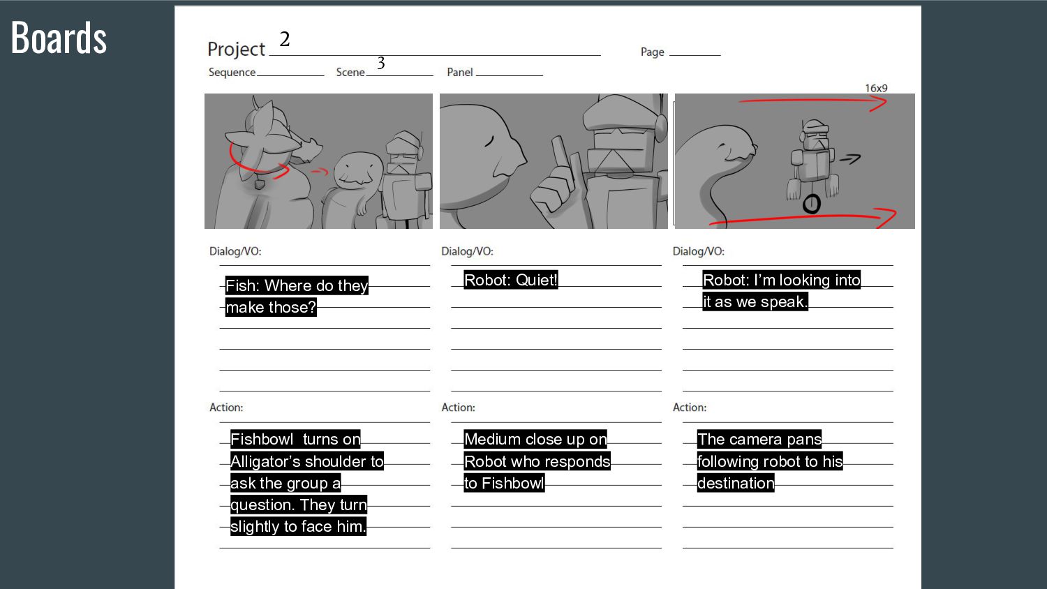Click the text "Fishbowl turns on"
Image resolution: width=1047 pixels, height=589 pixels.
click(x=295, y=439)
